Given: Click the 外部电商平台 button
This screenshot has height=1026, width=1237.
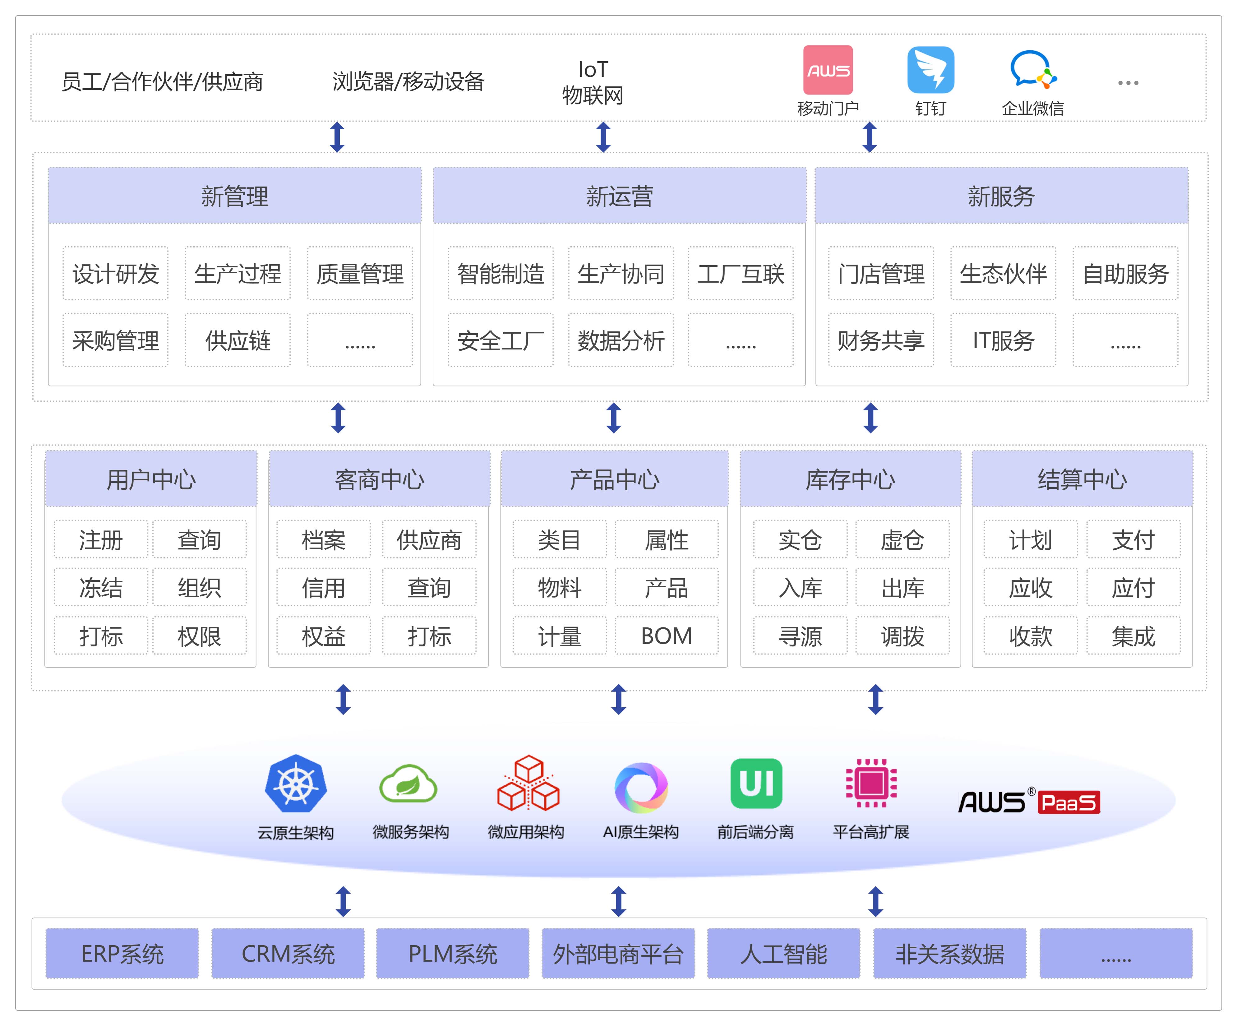Looking at the screenshot, I should pos(618,954).
